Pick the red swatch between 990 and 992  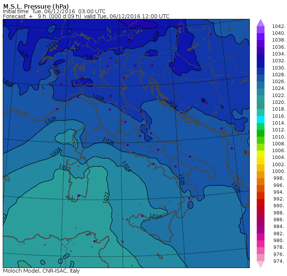coord(261,202)
